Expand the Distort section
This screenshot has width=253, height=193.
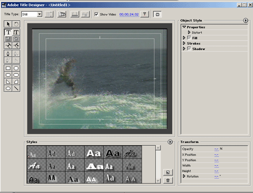(x=189, y=32)
